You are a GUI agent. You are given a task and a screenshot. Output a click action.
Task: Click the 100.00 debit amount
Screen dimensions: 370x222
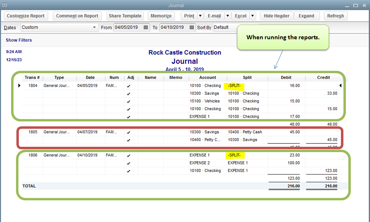click(293, 163)
